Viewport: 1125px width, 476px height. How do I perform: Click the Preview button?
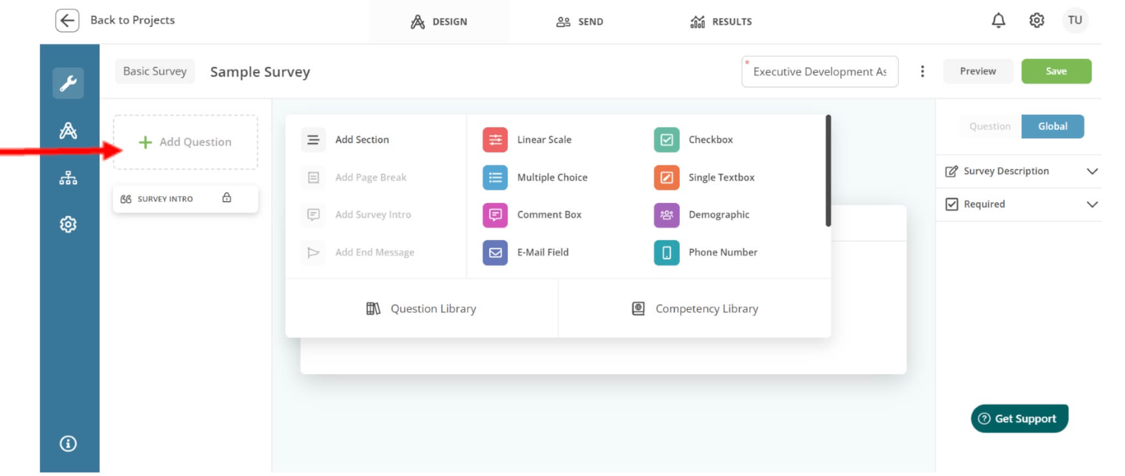tap(978, 71)
